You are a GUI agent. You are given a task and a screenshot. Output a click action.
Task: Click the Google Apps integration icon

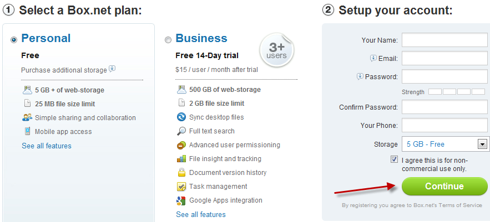coord(181,200)
